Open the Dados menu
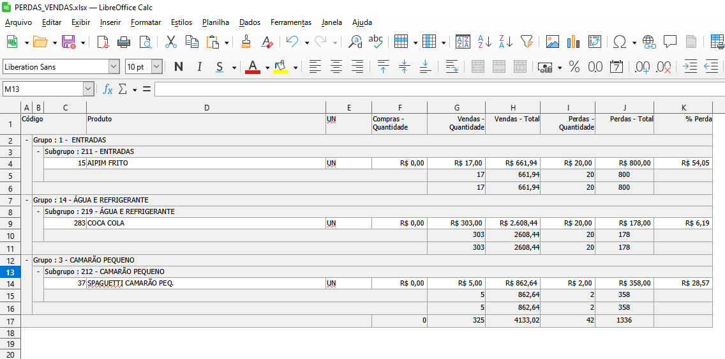 pos(250,22)
